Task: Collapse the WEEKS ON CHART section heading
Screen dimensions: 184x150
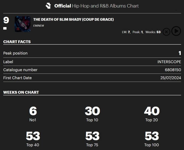Action: (21, 92)
